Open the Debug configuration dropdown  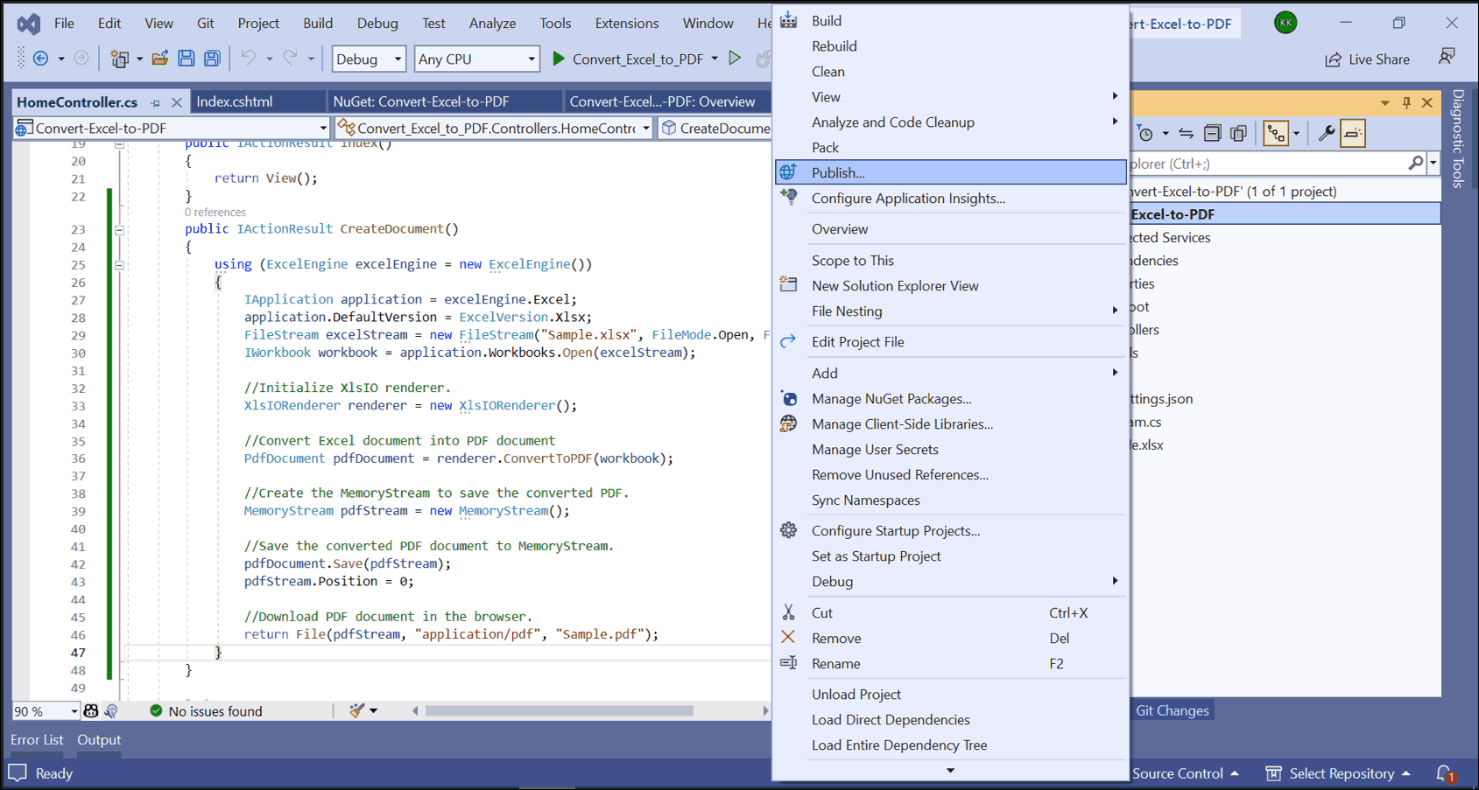(369, 59)
